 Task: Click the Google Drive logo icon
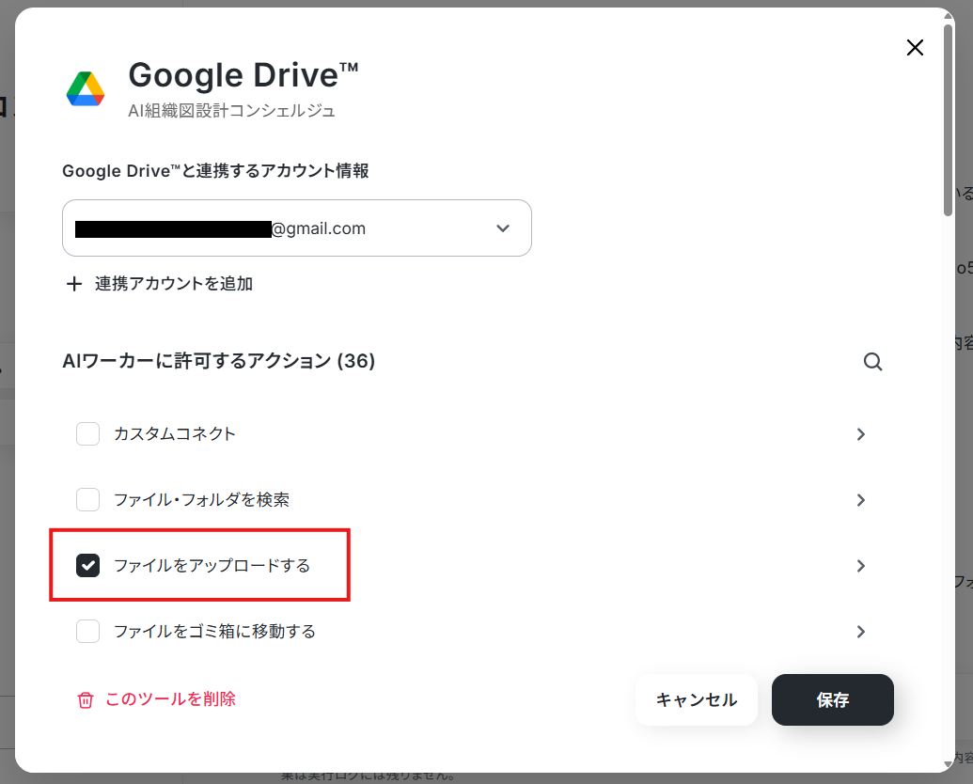[x=86, y=88]
